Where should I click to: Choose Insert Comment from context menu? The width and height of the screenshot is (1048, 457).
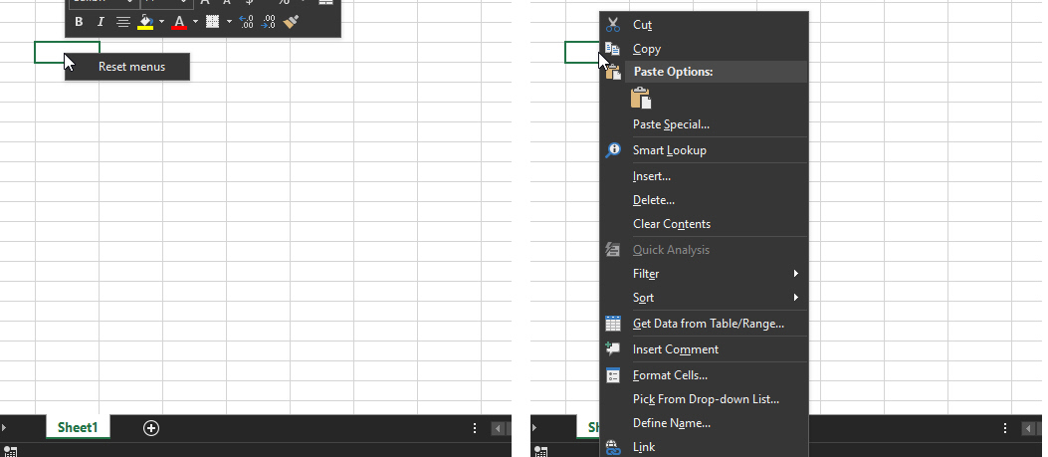[675, 349]
